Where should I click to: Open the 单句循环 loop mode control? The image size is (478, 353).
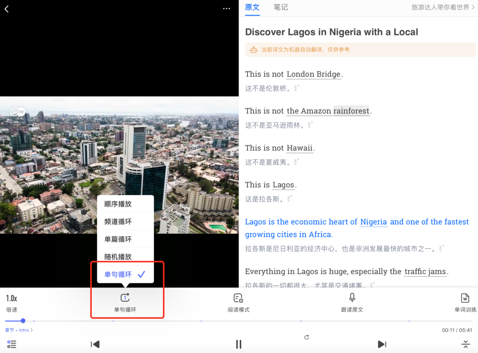pyautogui.click(x=125, y=303)
